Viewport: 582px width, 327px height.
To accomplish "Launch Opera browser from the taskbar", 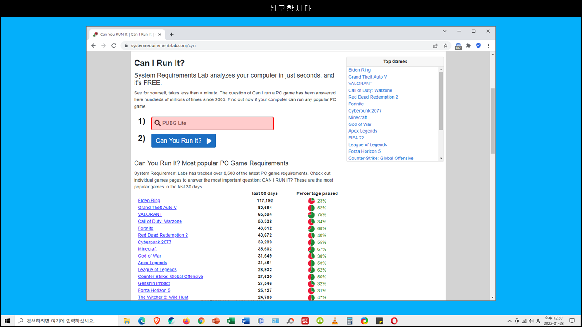I will pos(394,321).
